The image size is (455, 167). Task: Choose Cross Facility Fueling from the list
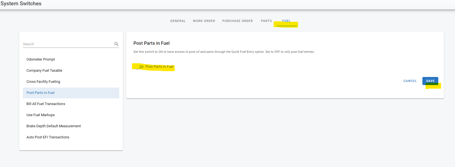click(x=43, y=82)
